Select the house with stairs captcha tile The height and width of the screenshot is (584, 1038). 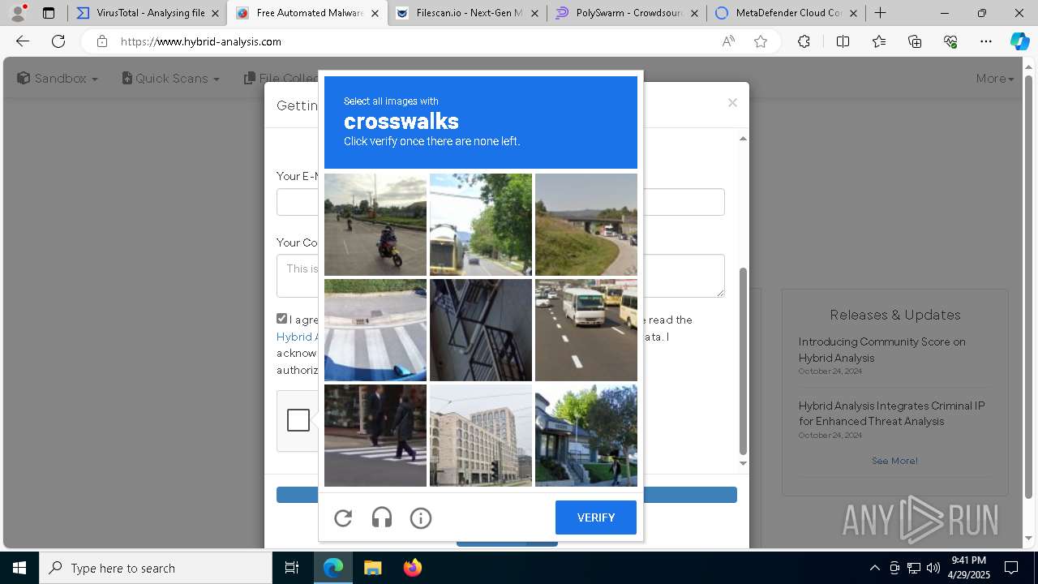click(x=586, y=436)
